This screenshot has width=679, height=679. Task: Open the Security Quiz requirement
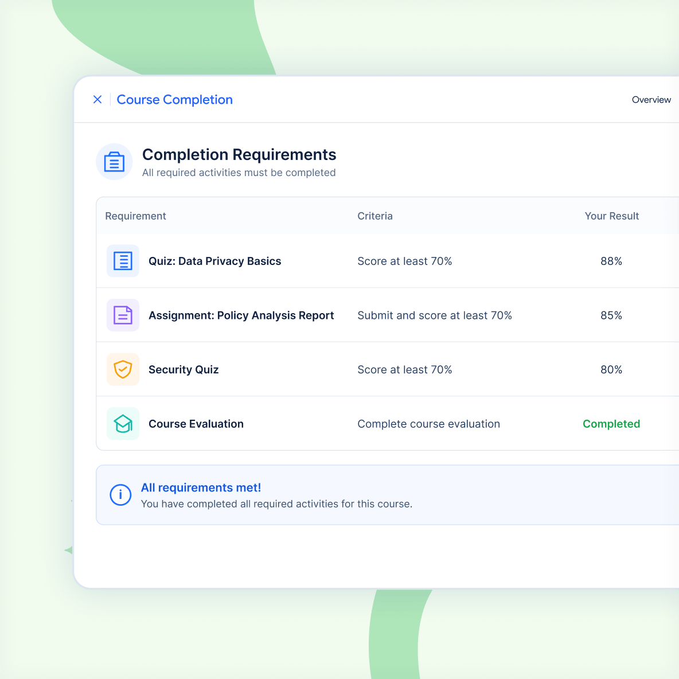[184, 369]
